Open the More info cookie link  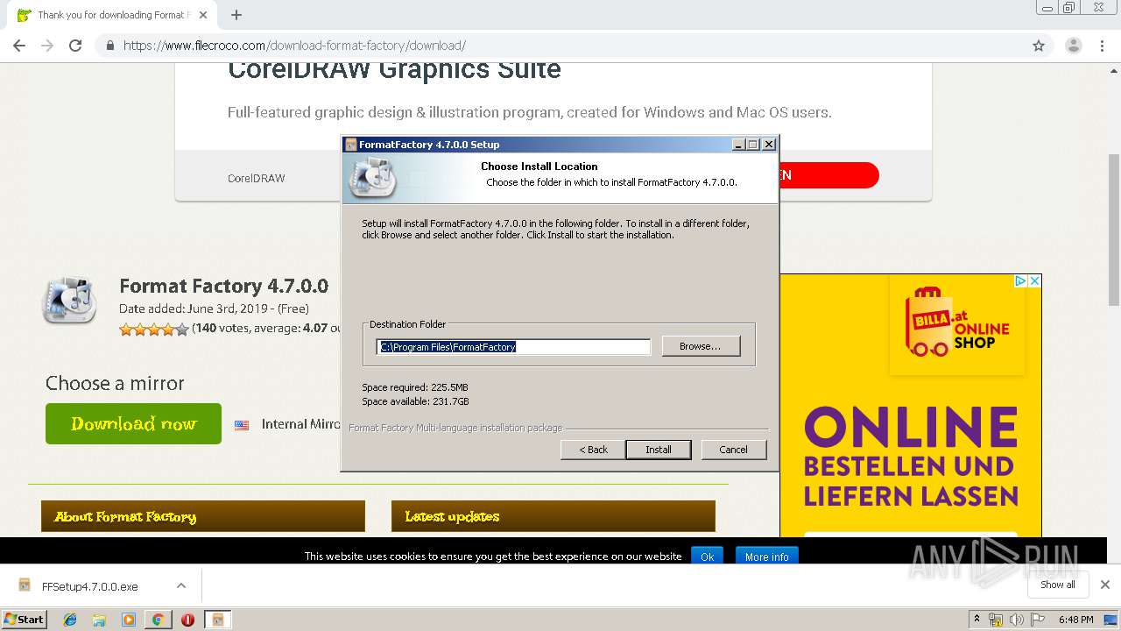coord(767,557)
